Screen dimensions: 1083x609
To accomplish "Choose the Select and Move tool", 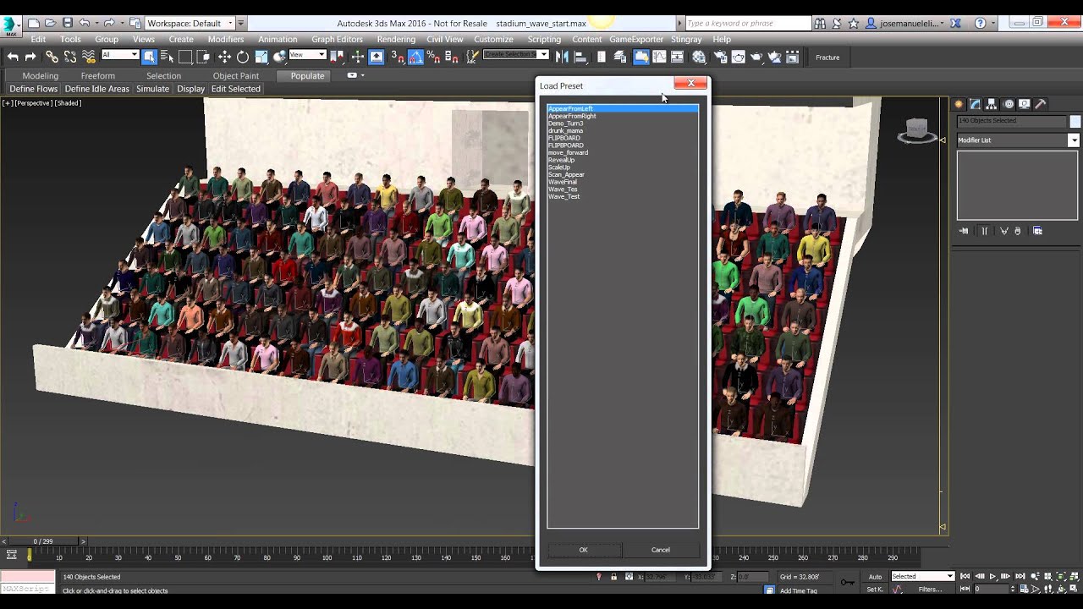I will click(x=224, y=57).
